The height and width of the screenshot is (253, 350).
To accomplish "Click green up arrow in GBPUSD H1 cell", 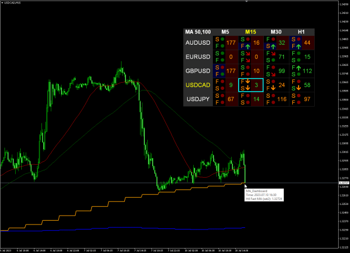I will pyautogui.click(x=298, y=68).
